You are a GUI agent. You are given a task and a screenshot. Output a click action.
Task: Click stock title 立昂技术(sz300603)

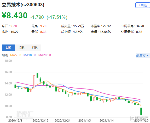tap(23, 5)
